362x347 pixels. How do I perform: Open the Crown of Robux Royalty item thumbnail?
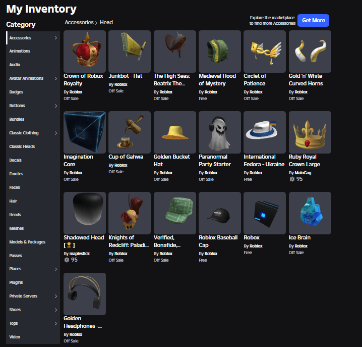coord(85,51)
